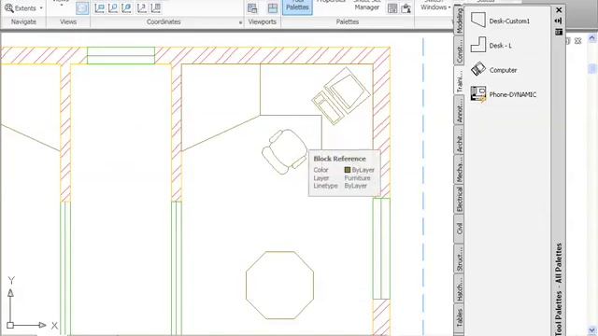Expand the Coordinates panel launcher arrow
Image resolution: width=598 pixels, height=336 pixels.
click(x=240, y=22)
